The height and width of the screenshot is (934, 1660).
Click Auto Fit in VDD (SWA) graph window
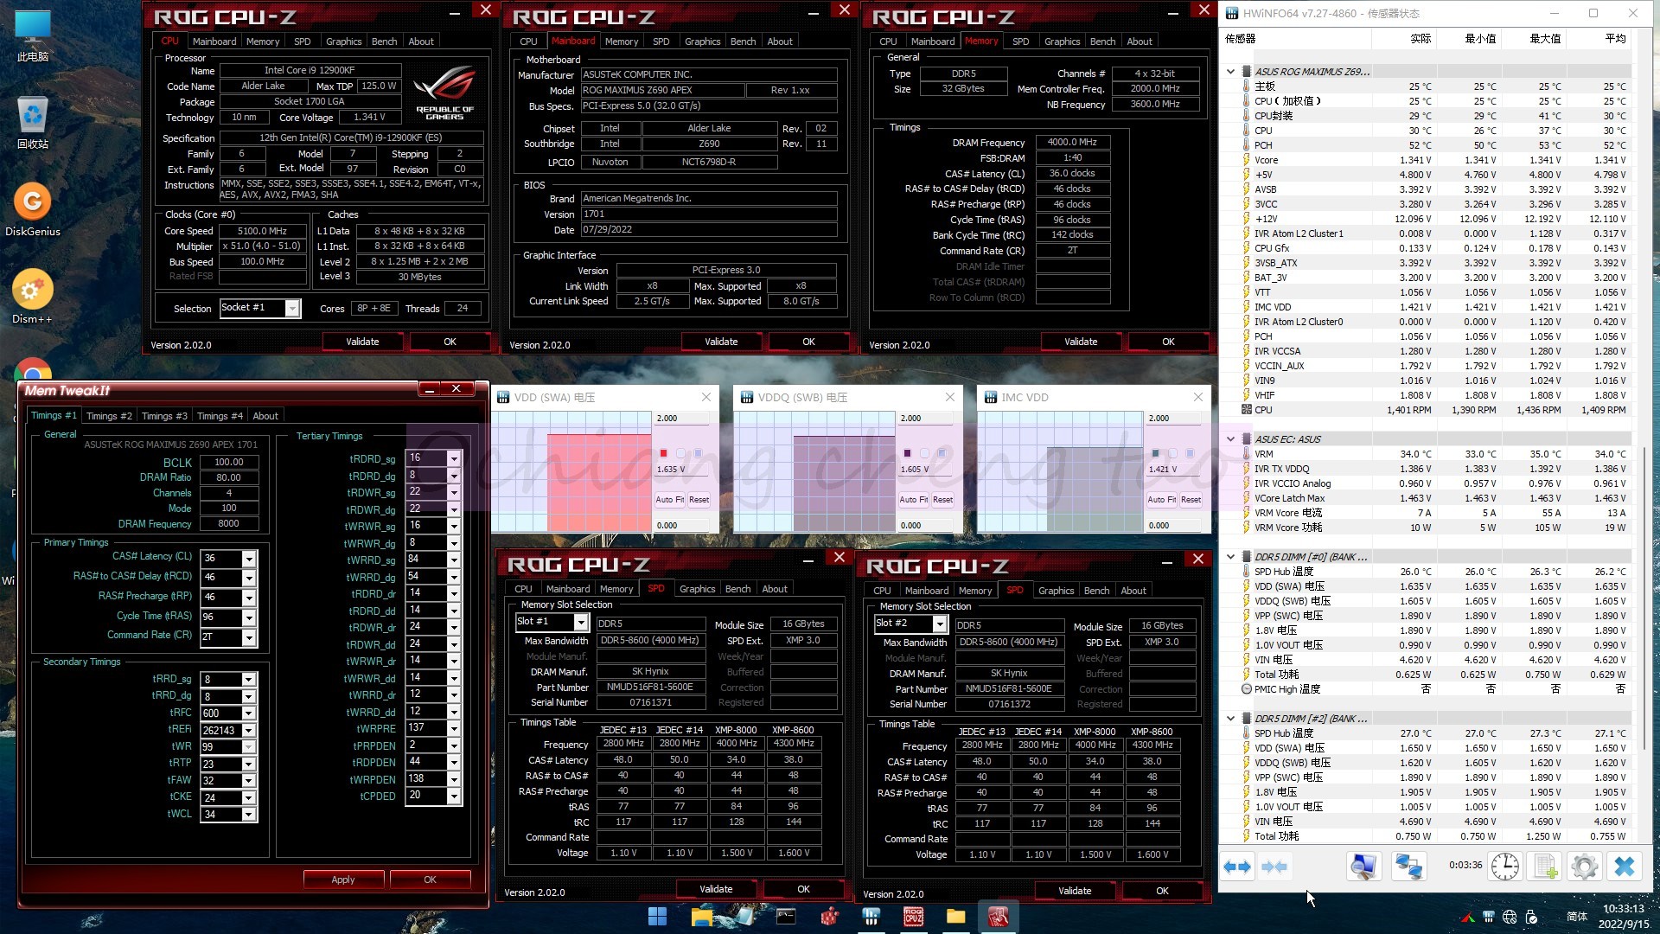pos(670,500)
